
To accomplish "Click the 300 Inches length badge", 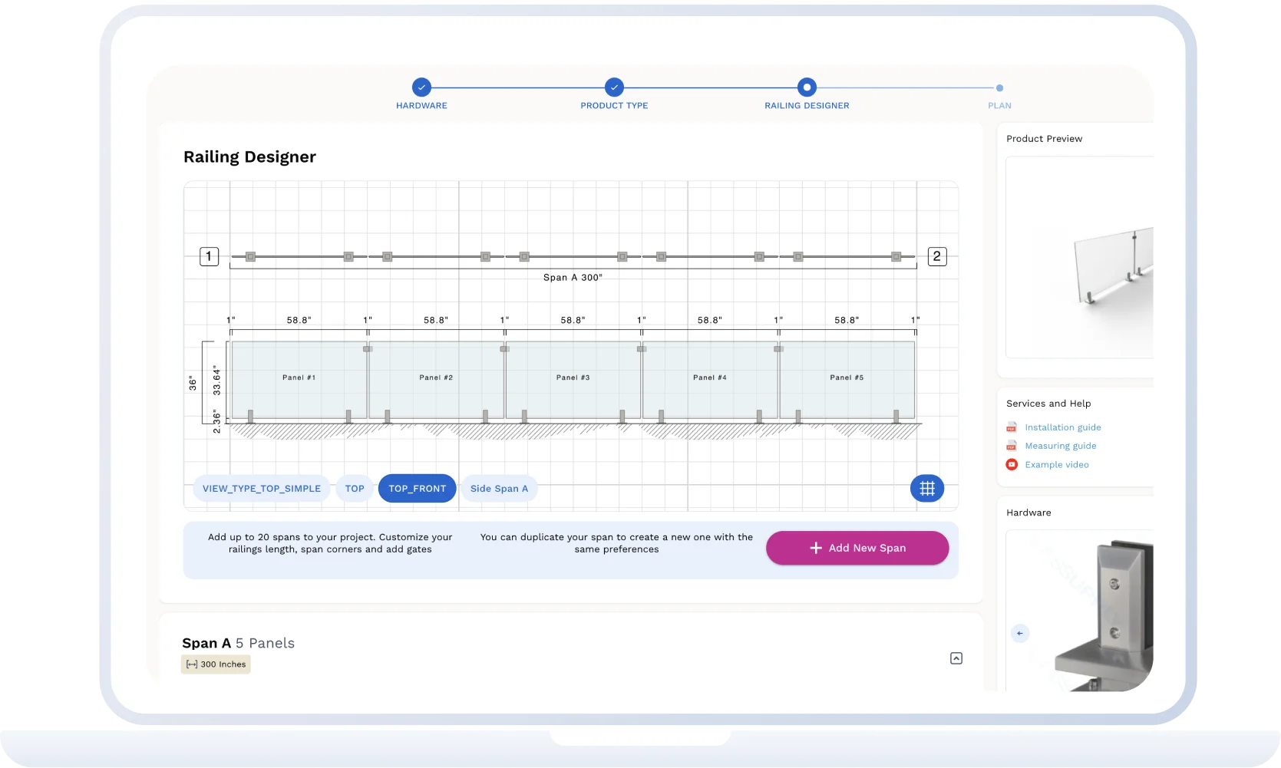I will pos(216,664).
